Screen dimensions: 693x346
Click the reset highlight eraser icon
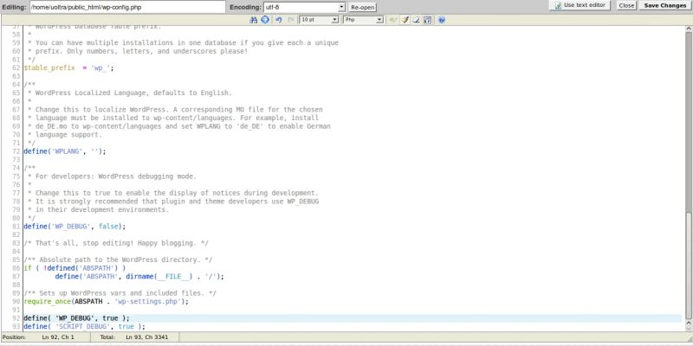[x=416, y=20]
